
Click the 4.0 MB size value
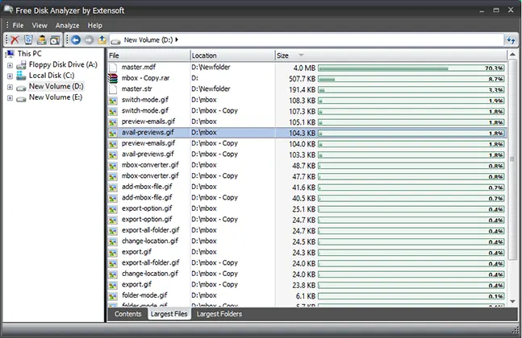point(304,68)
